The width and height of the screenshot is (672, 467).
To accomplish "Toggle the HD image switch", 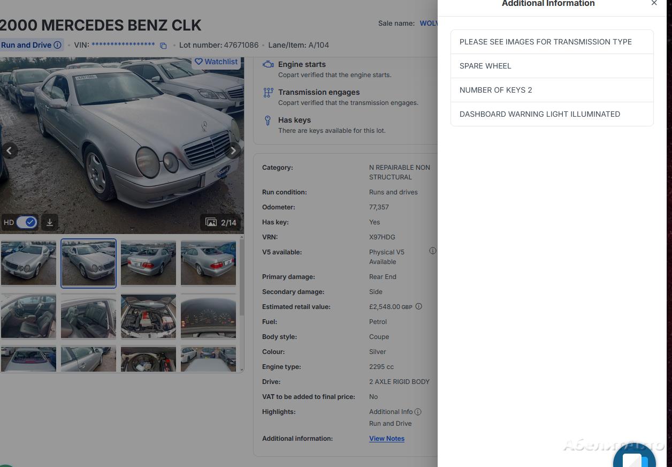I will pos(26,222).
